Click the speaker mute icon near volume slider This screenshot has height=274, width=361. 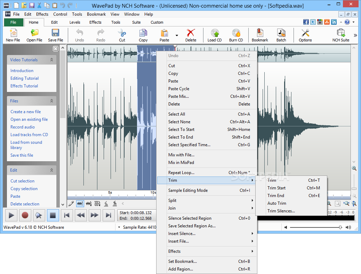[286, 227]
